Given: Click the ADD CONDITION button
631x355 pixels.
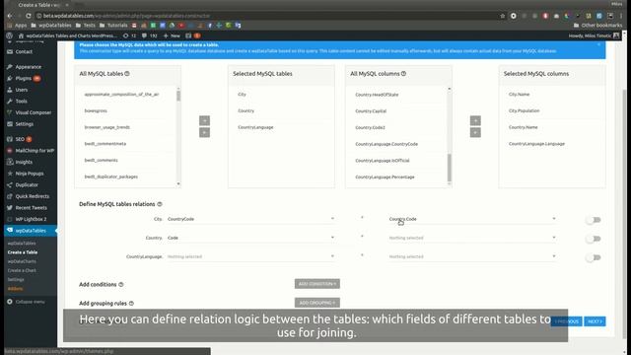Looking at the screenshot, I should [x=317, y=284].
